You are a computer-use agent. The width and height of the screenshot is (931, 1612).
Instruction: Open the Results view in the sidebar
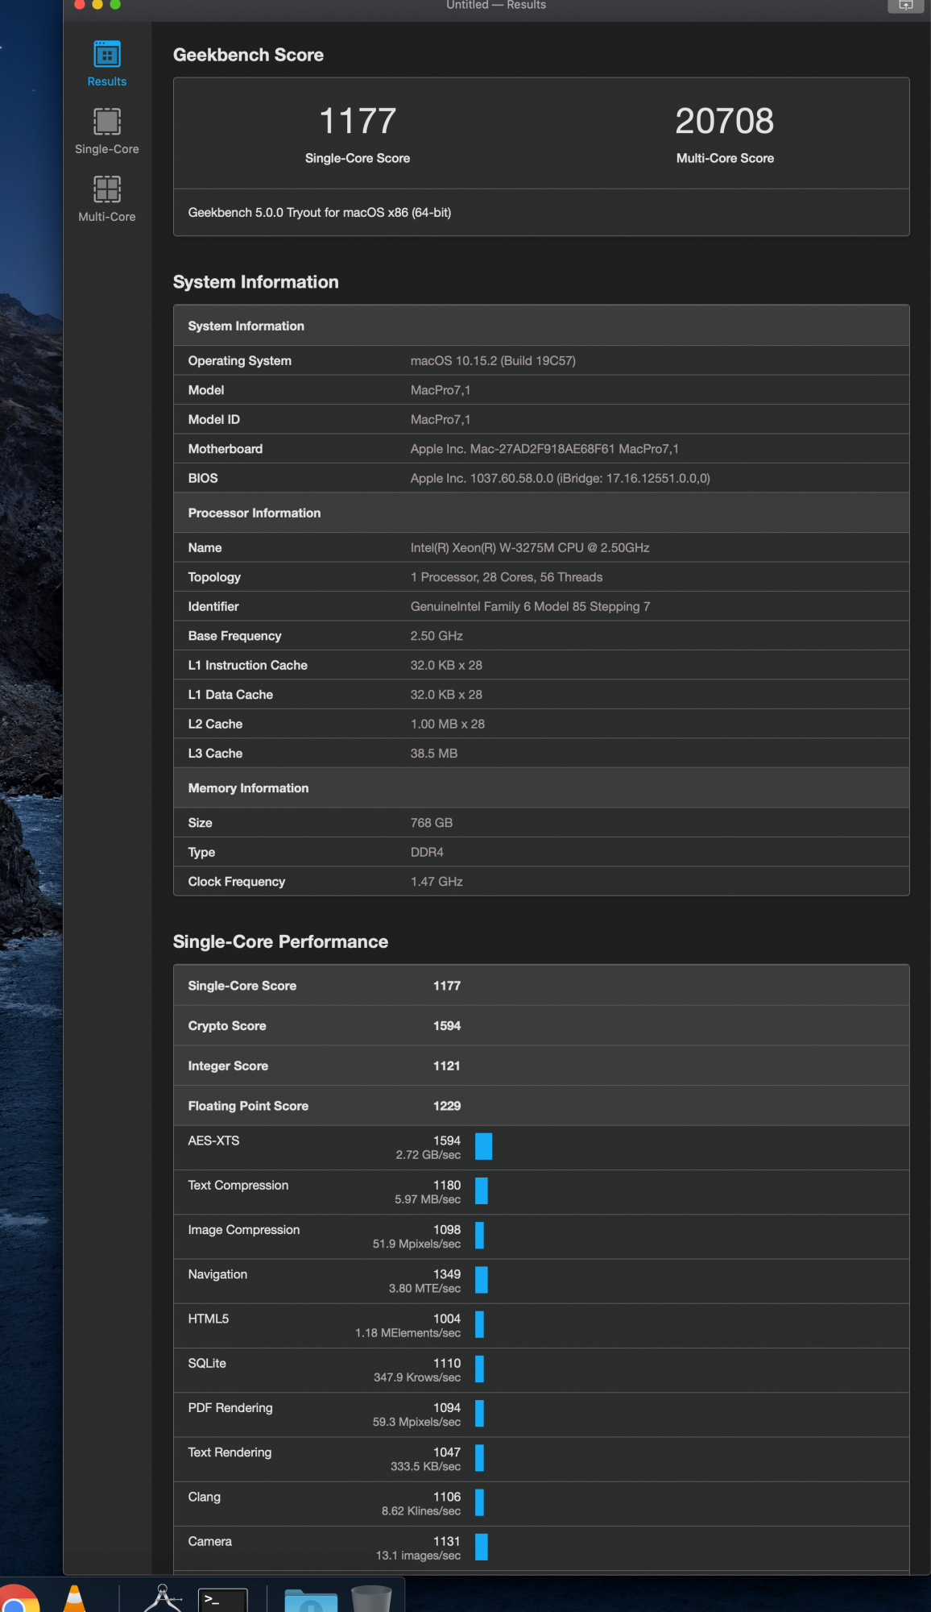pos(107,64)
